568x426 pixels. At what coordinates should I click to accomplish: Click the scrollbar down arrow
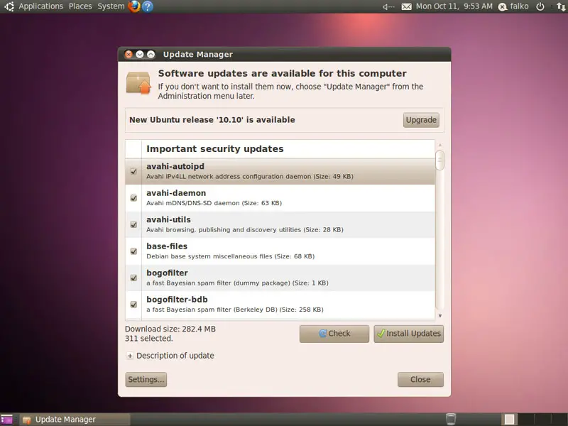439,316
